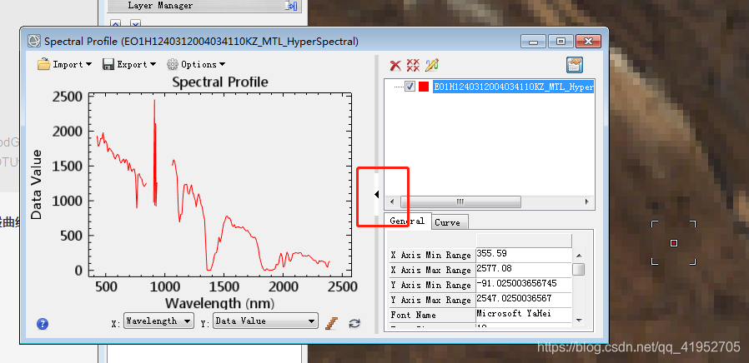Click the "Spectral Profile" plot title

point(220,82)
